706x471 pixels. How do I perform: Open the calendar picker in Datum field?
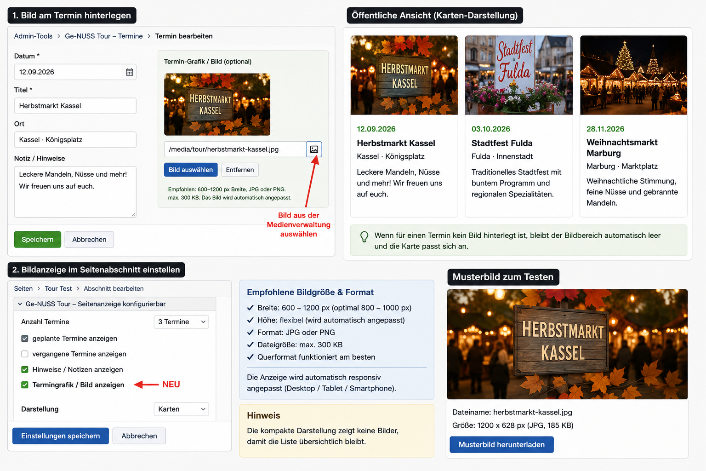tap(130, 72)
